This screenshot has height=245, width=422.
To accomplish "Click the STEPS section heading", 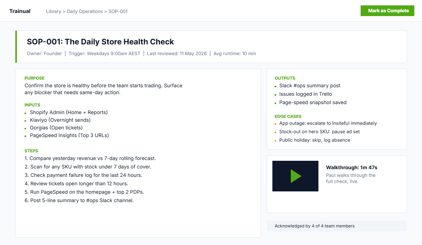I will pyautogui.click(x=31, y=151).
